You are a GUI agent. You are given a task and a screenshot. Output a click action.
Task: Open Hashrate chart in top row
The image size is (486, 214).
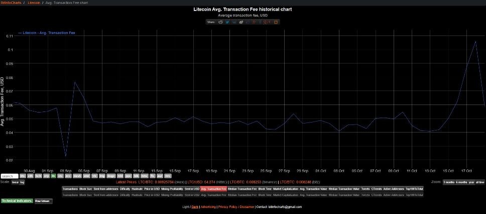(x=137, y=188)
